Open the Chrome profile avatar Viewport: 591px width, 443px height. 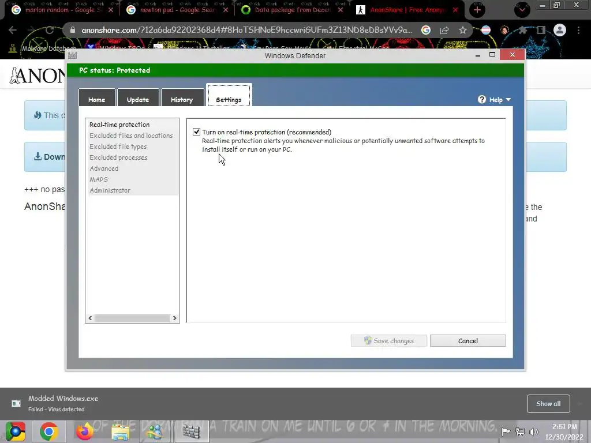560,30
